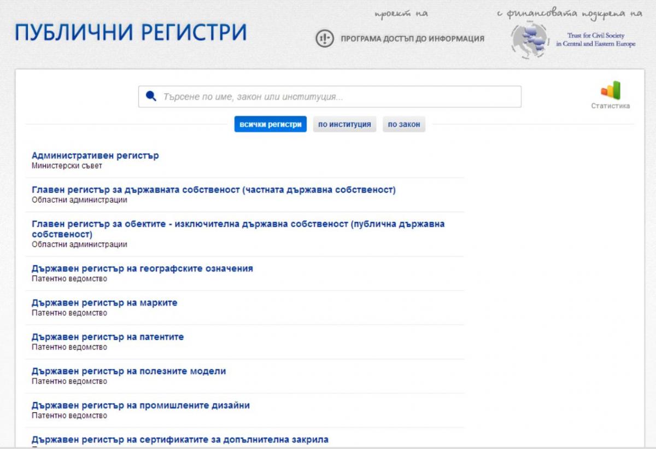Click the ПУБЛИЧНИ РЕГИСТРИ site title
The image size is (656, 449).
point(131,33)
